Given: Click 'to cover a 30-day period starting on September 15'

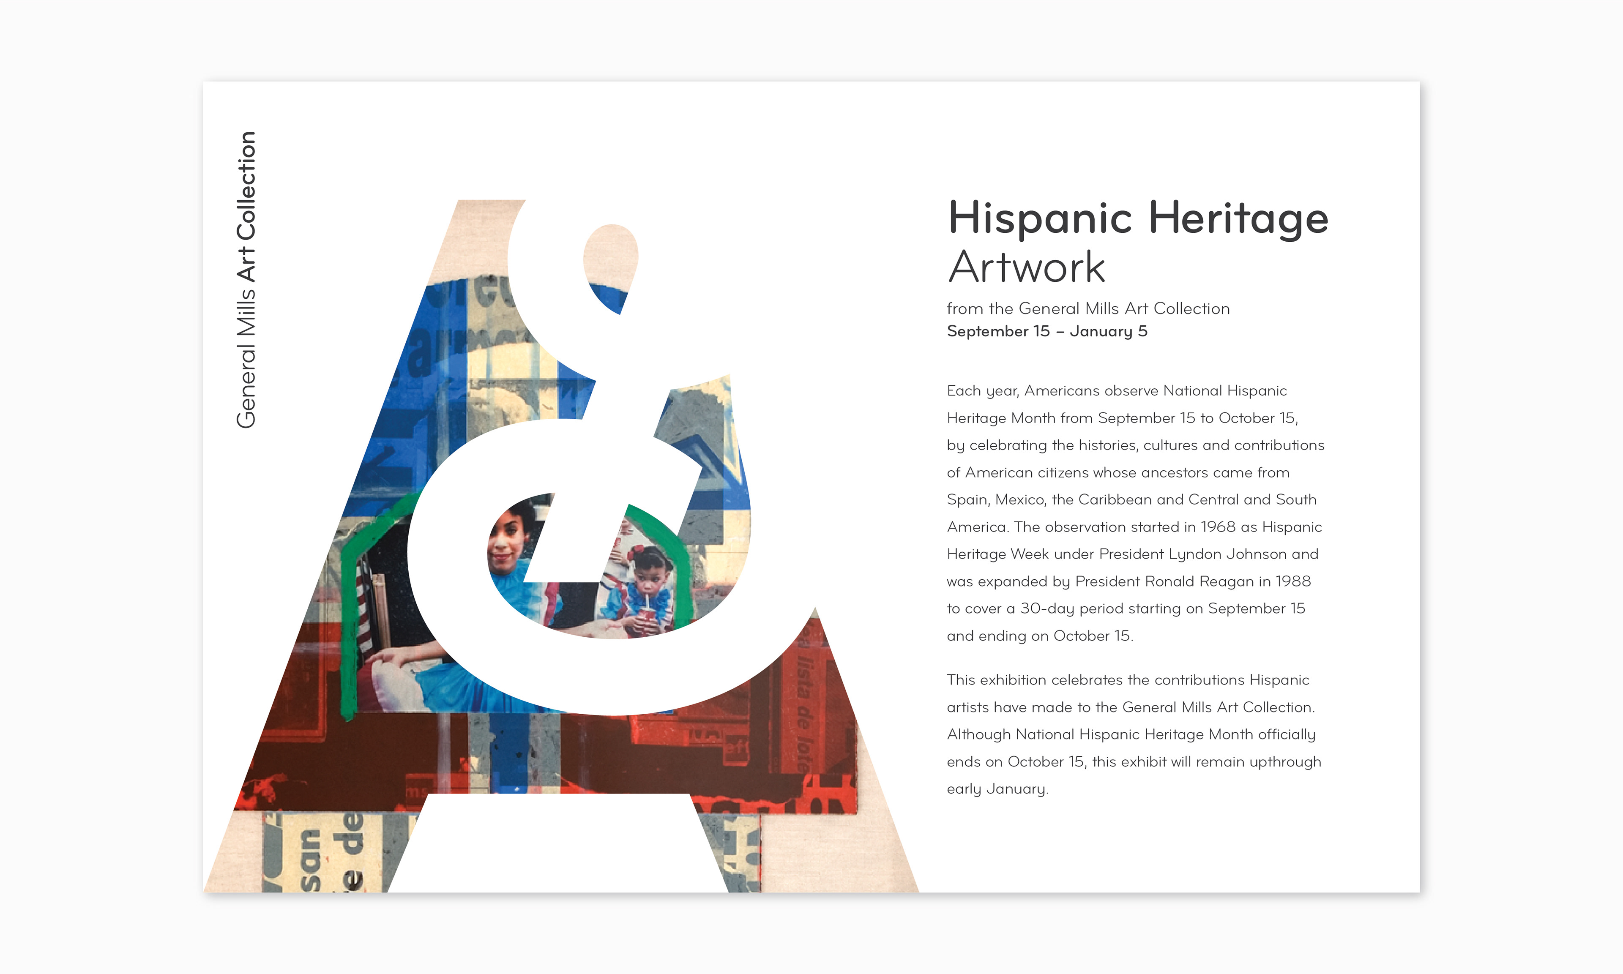Looking at the screenshot, I should [x=1126, y=609].
